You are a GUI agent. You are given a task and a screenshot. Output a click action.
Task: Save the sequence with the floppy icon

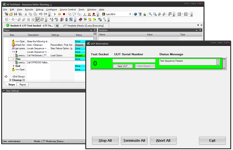tap(15, 14)
